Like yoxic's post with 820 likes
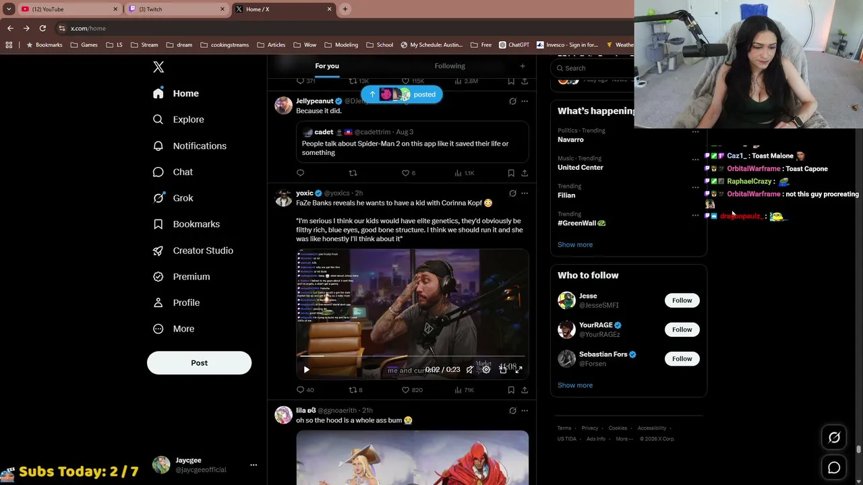863x485 pixels. click(x=412, y=390)
